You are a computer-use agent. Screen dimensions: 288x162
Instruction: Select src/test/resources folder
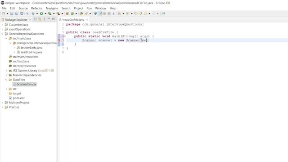pyautogui.click(x=24, y=66)
